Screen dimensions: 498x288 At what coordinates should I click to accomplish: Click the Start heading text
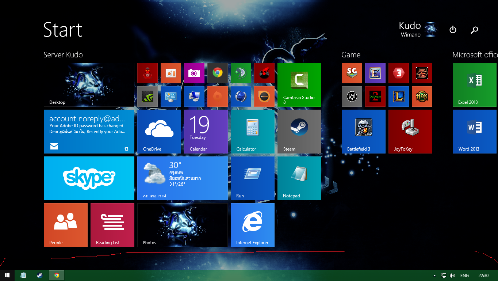[x=63, y=30]
